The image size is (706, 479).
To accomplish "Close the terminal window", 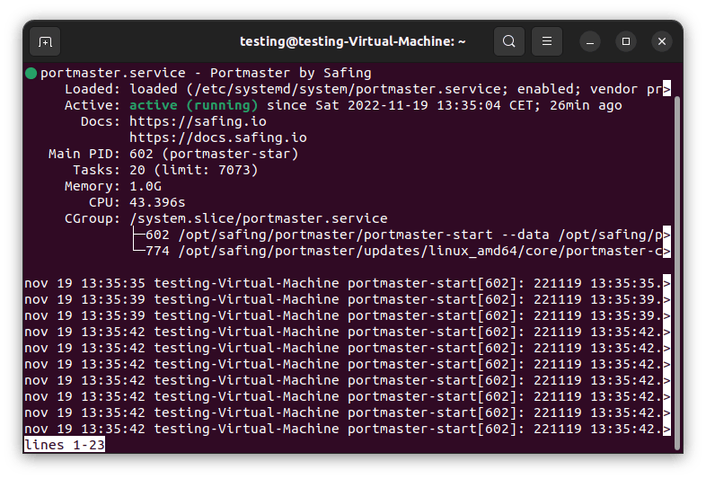I will click(662, 42).
